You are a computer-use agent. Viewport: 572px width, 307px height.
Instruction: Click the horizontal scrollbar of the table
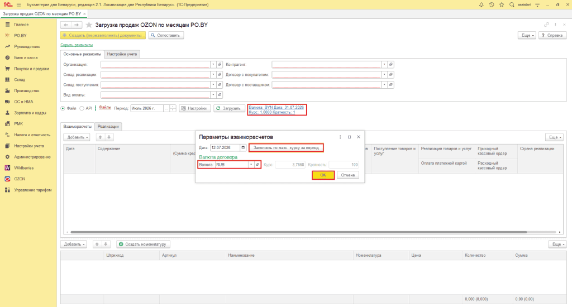[x=298, y=232]
